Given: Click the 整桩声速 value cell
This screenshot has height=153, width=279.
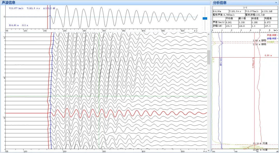Looking at the screenshot, I should coord(228,15).
